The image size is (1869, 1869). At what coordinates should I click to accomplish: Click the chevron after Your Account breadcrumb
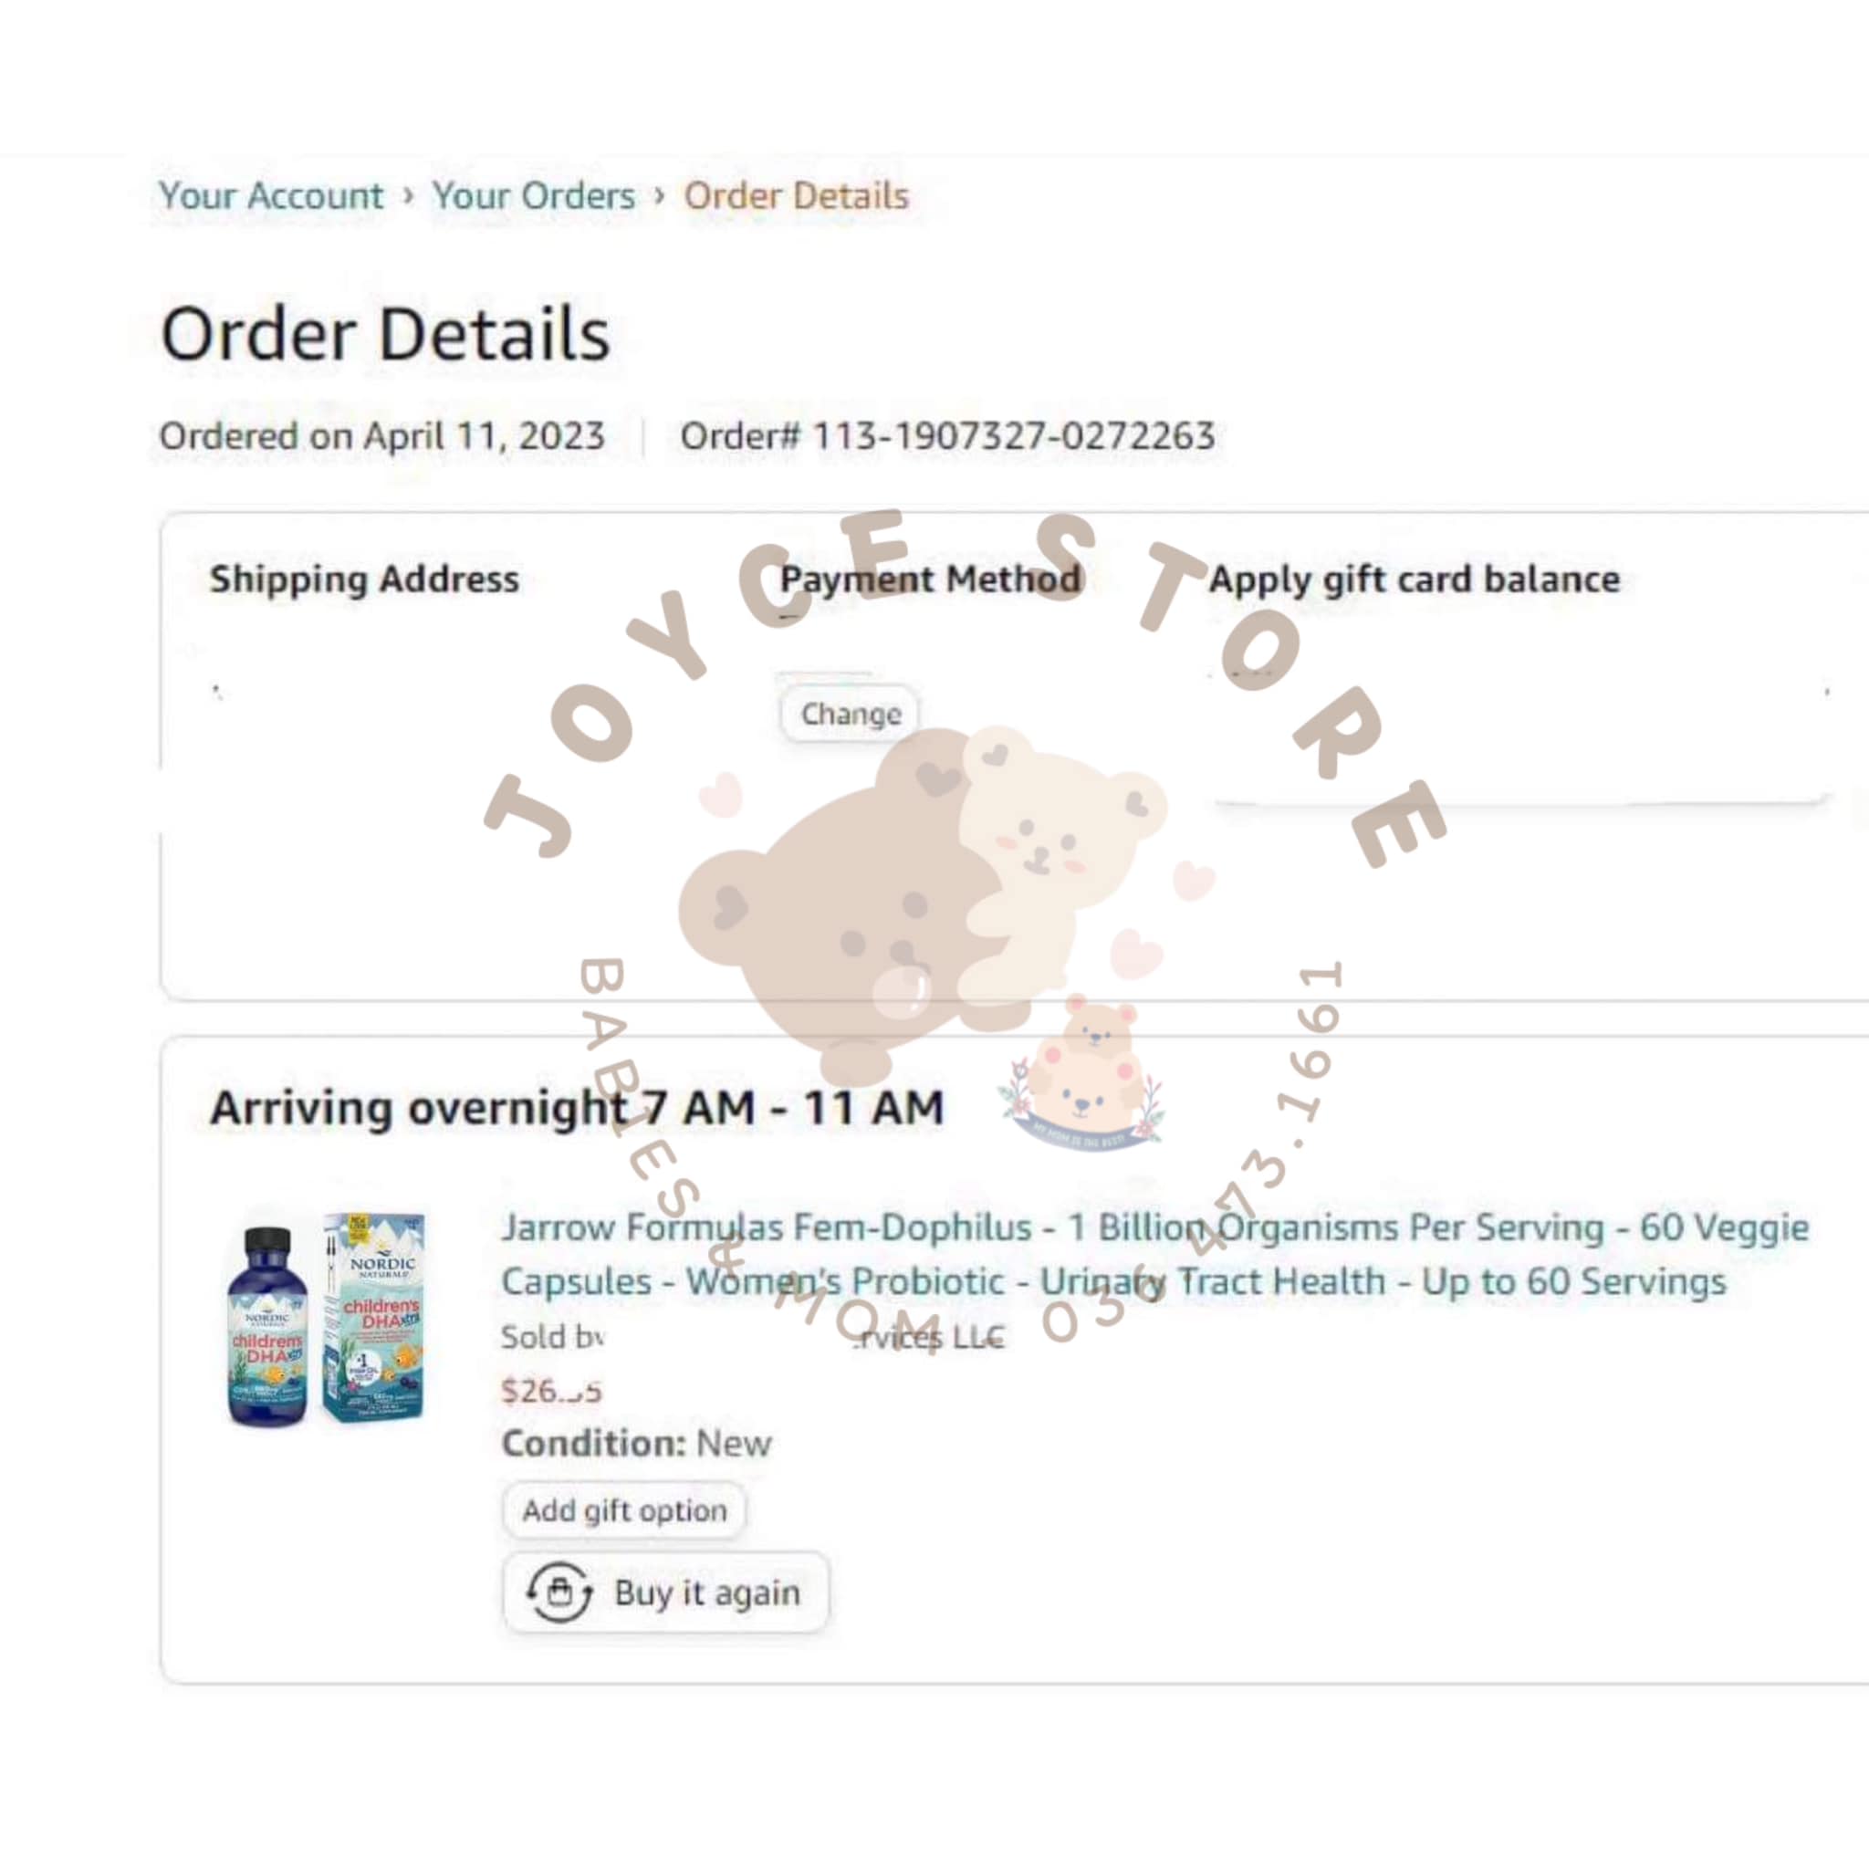coord(408,195)
